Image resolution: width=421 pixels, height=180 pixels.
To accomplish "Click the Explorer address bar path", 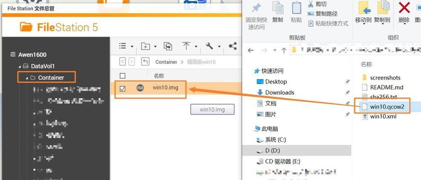I will [x=356, y=50].
